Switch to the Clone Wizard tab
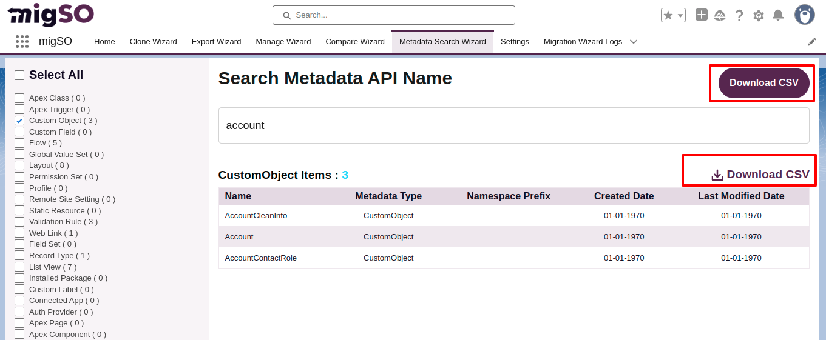 click(x=153, y=42)
